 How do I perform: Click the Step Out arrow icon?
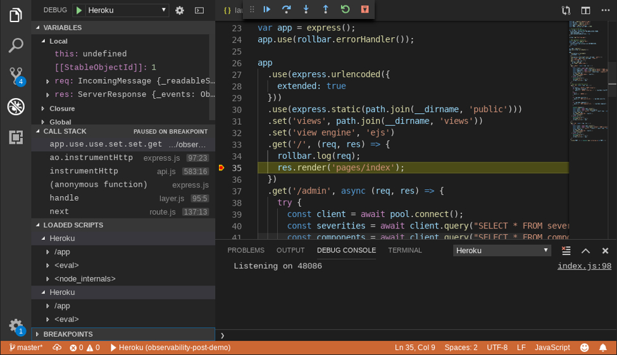(326, 9)
